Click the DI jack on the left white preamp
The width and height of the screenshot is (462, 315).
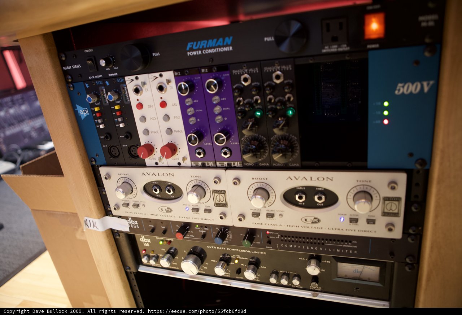[138, 90]
